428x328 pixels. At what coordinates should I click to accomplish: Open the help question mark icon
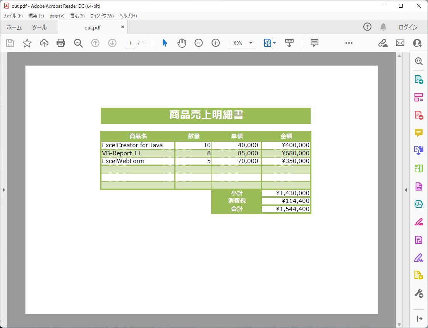coord(368,27)
